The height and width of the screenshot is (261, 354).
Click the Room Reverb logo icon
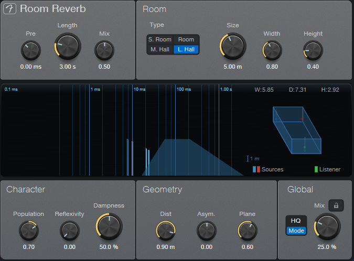coord(10,9)
